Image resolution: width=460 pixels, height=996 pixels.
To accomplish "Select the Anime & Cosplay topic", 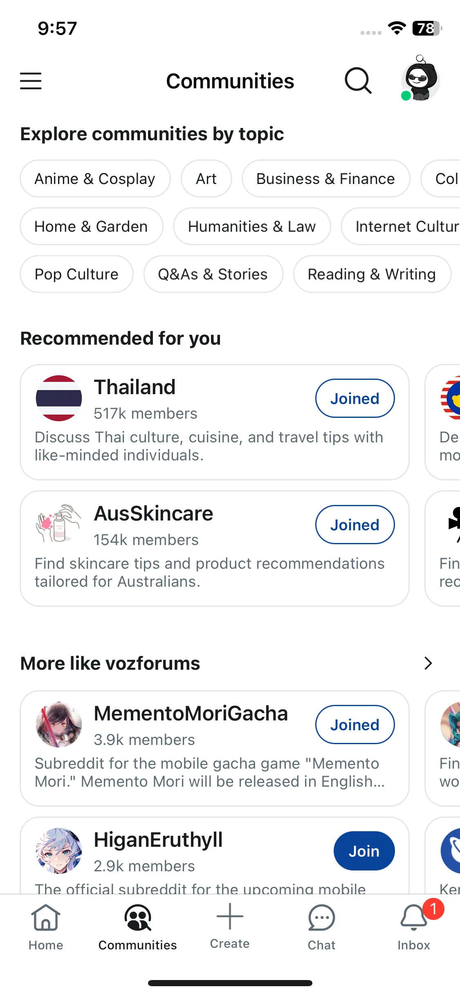I will click(95, 179).
